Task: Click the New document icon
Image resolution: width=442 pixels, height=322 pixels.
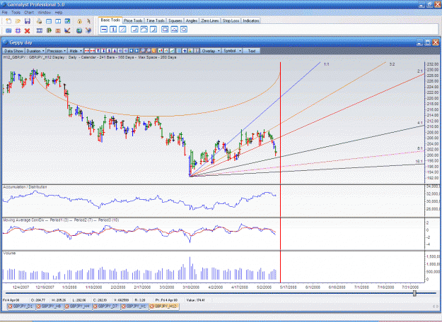Action: (8, 21)
